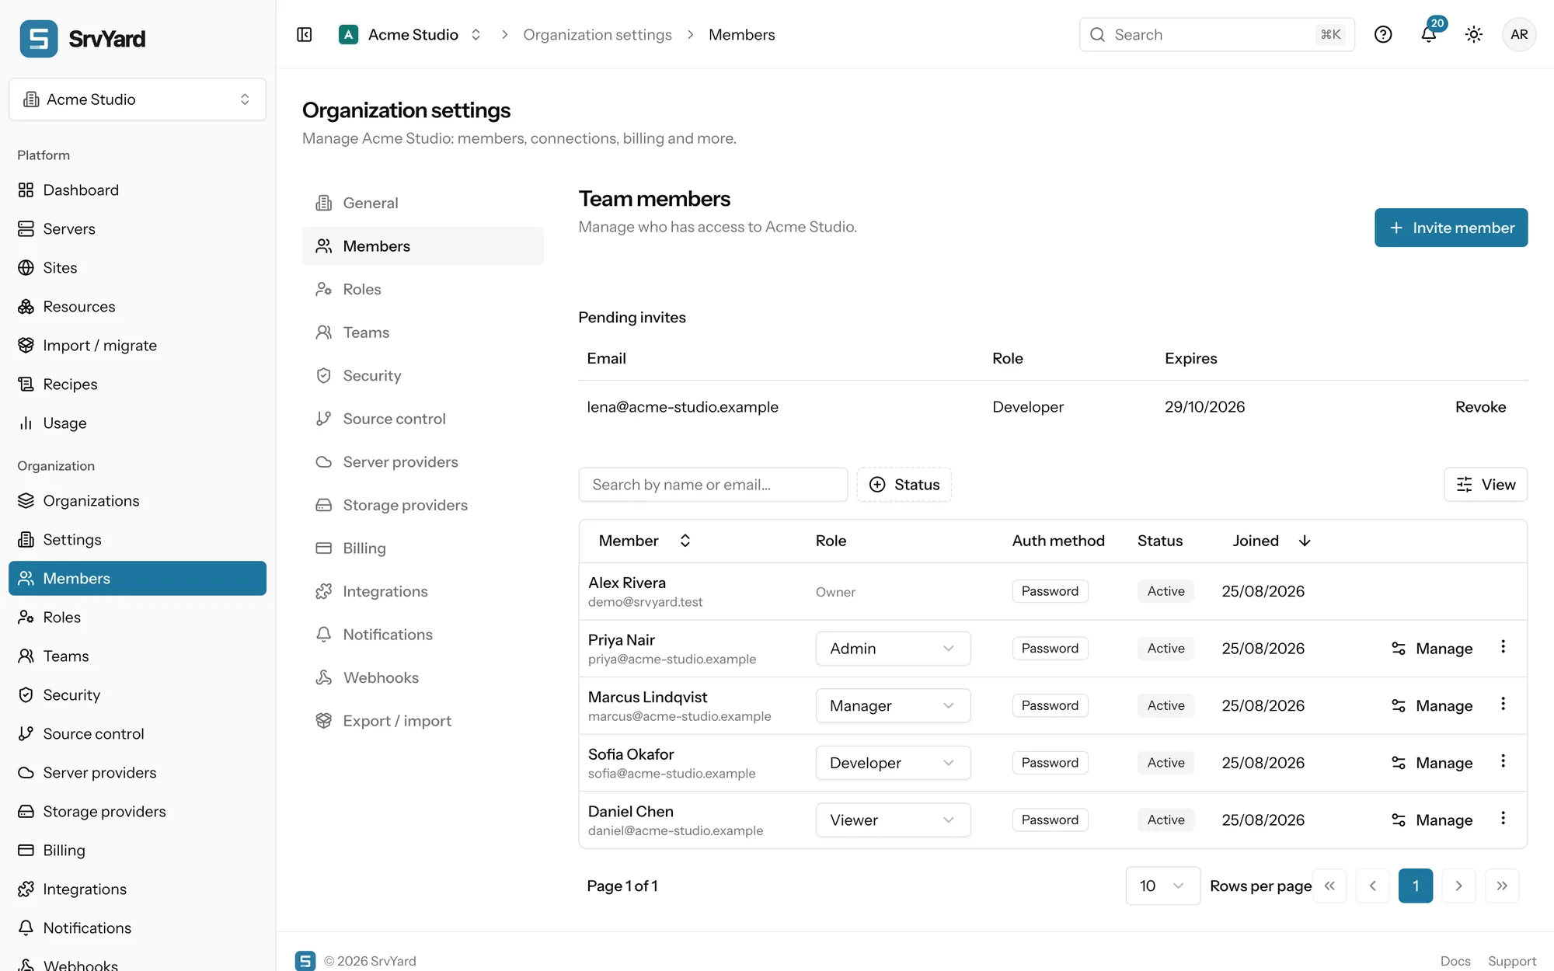Manage Priya Nair's access
Screen dimensions: 1554x971
click(1432, 649)
